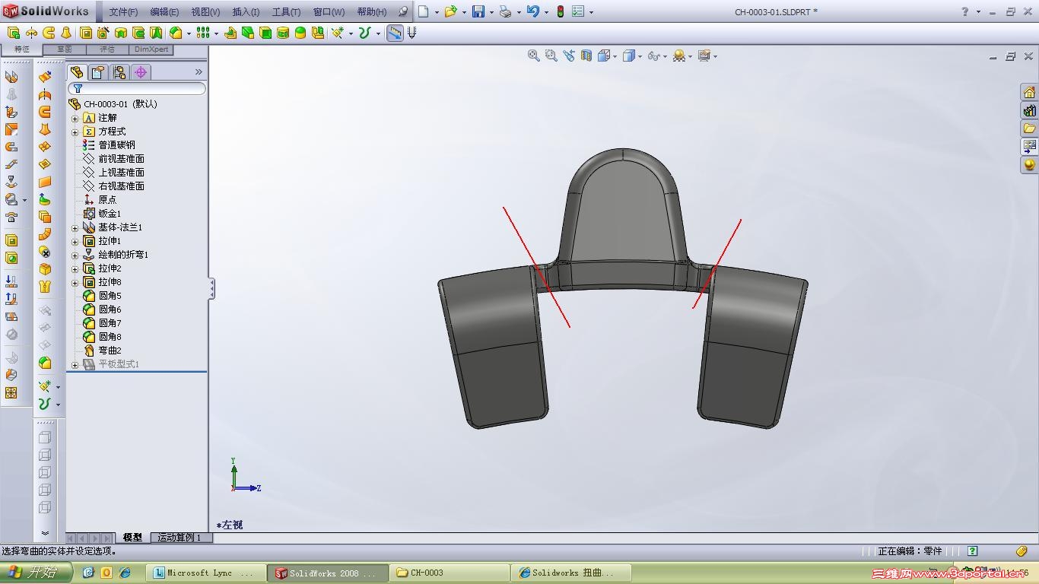
Task: Click the Section View icon
Action: click(586, 56)
